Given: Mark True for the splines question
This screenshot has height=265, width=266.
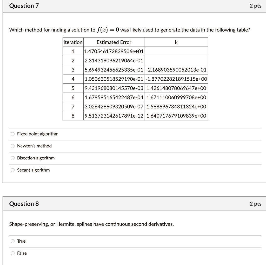Looking at the screenshot, I should click(12, 241).
